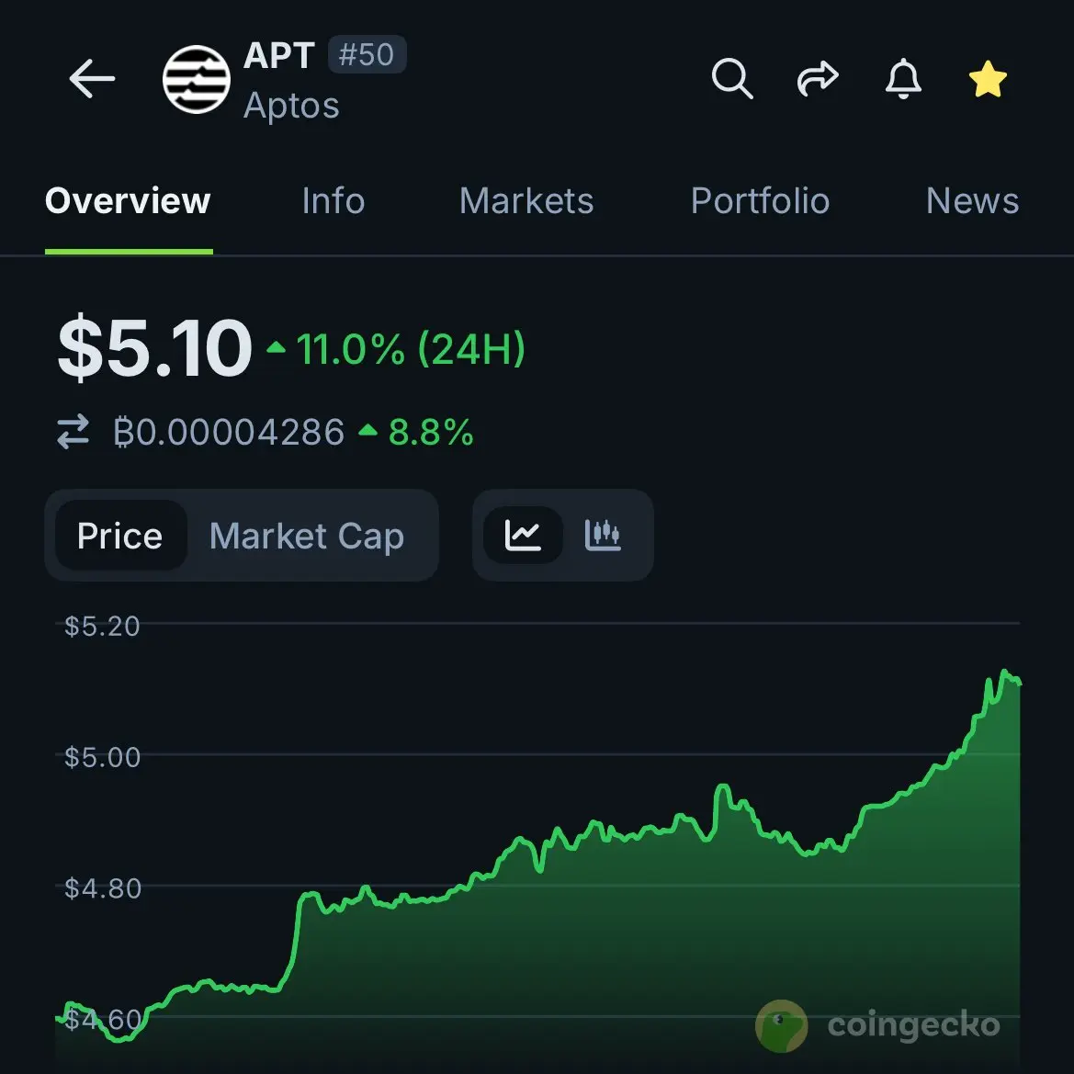Set a price alert with bell icon
Image resolution: width=1074 pixels, height=1074 pixels.
click(x=902, y=79)
